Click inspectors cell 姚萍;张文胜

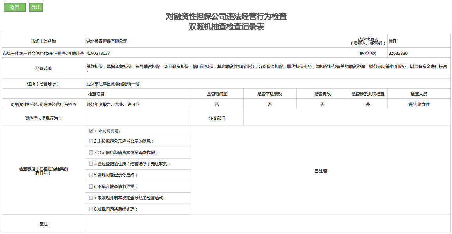click(419, 104)
